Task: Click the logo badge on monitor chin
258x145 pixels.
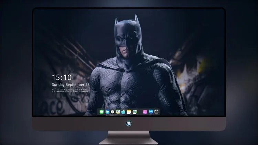Action: [129, 123]
